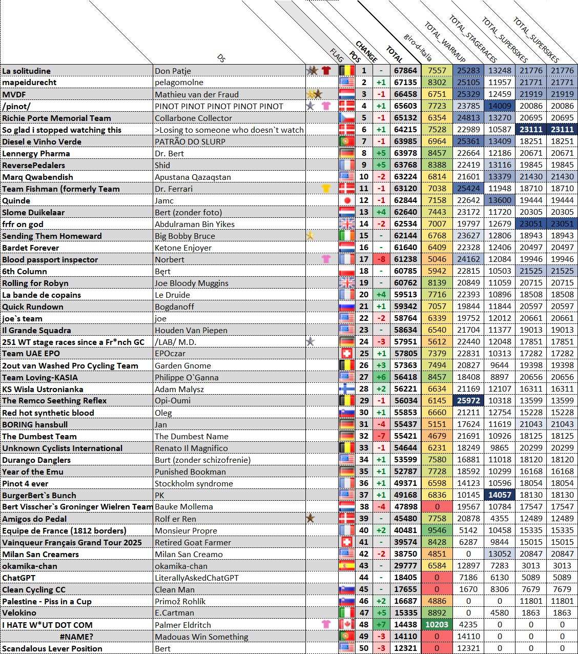Click the Canadian flag for I HATE W*UT DOT COM
The image size is (578, 654).
pos(347,624)
